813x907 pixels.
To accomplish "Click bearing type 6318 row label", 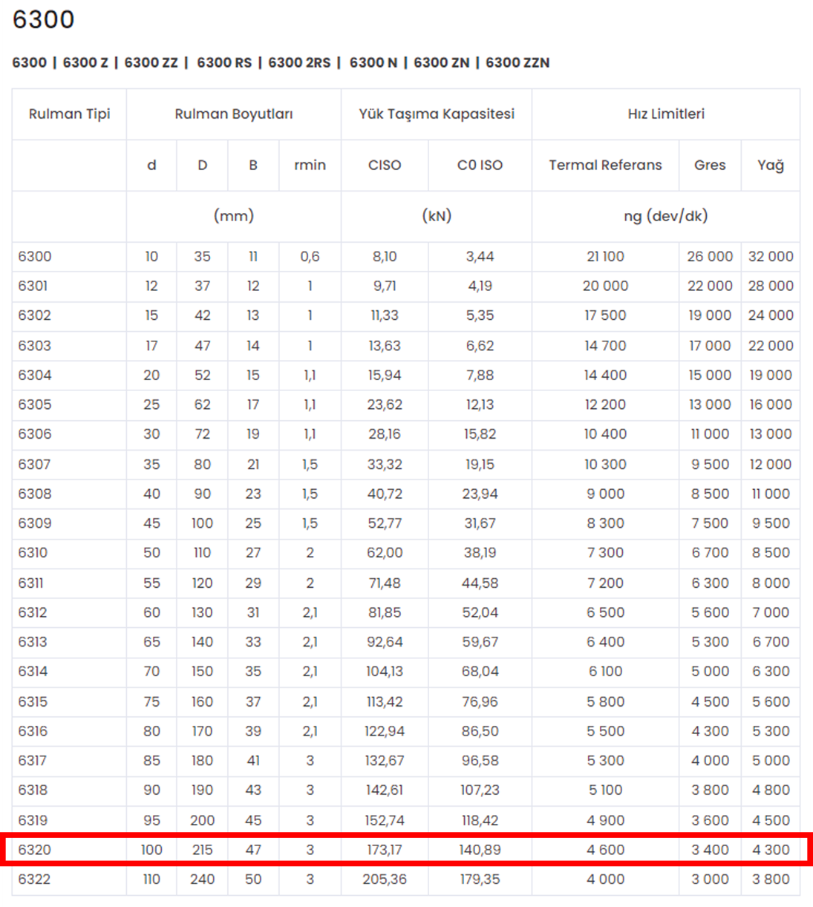I will pyautogui.click(x=33, y=790).
